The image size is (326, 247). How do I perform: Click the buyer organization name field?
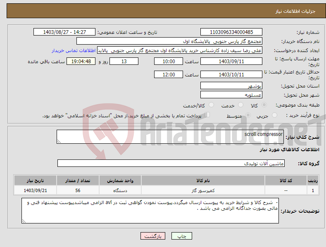tap(169, 41)
